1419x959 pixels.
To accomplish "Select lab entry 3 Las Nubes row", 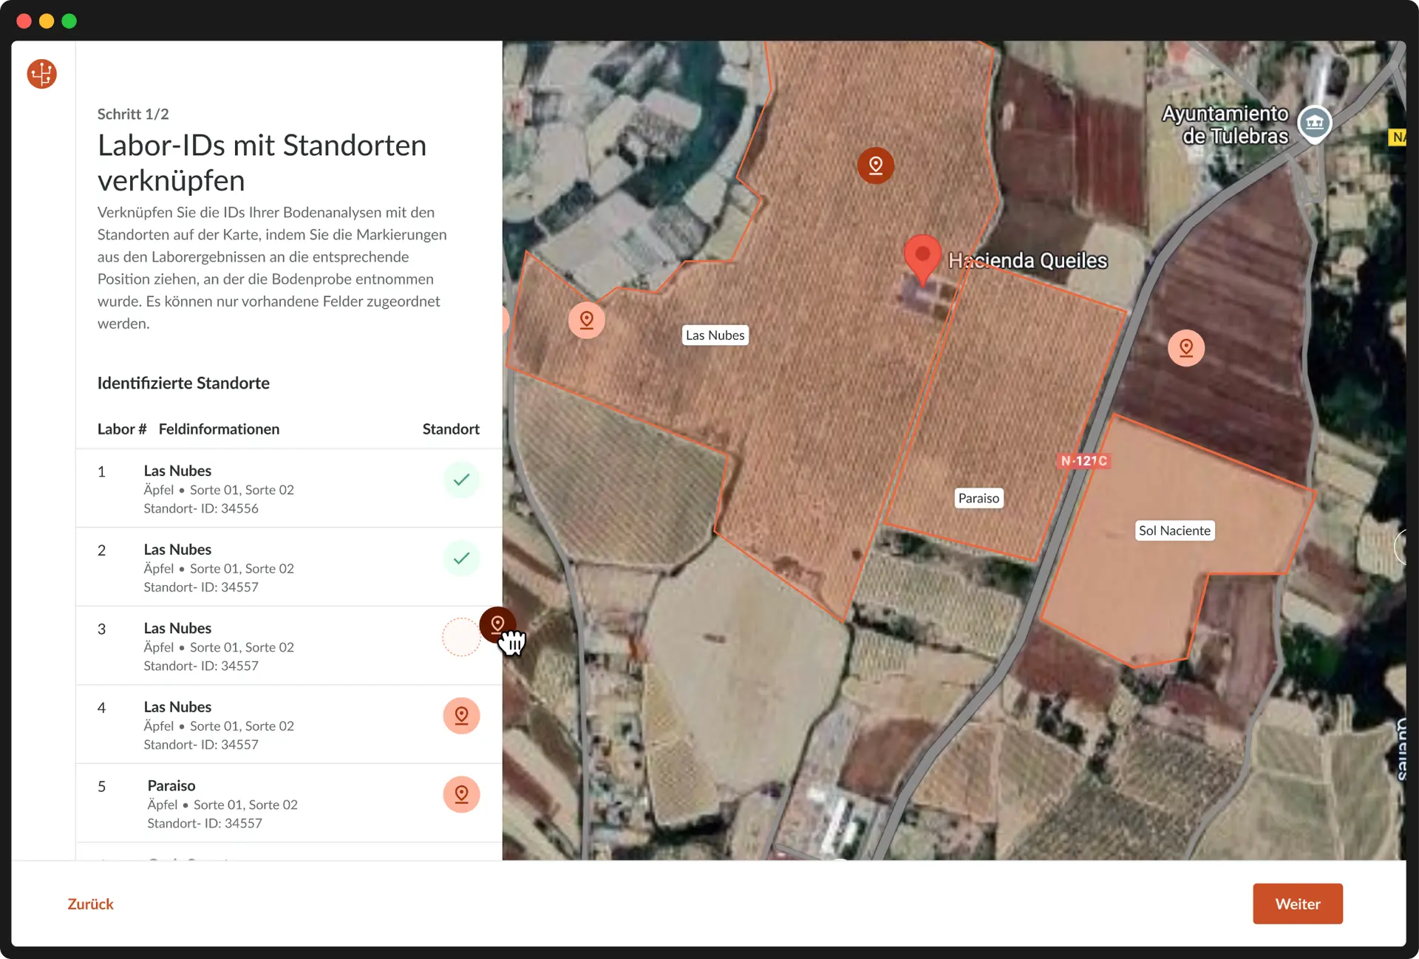I will [289, 646].
